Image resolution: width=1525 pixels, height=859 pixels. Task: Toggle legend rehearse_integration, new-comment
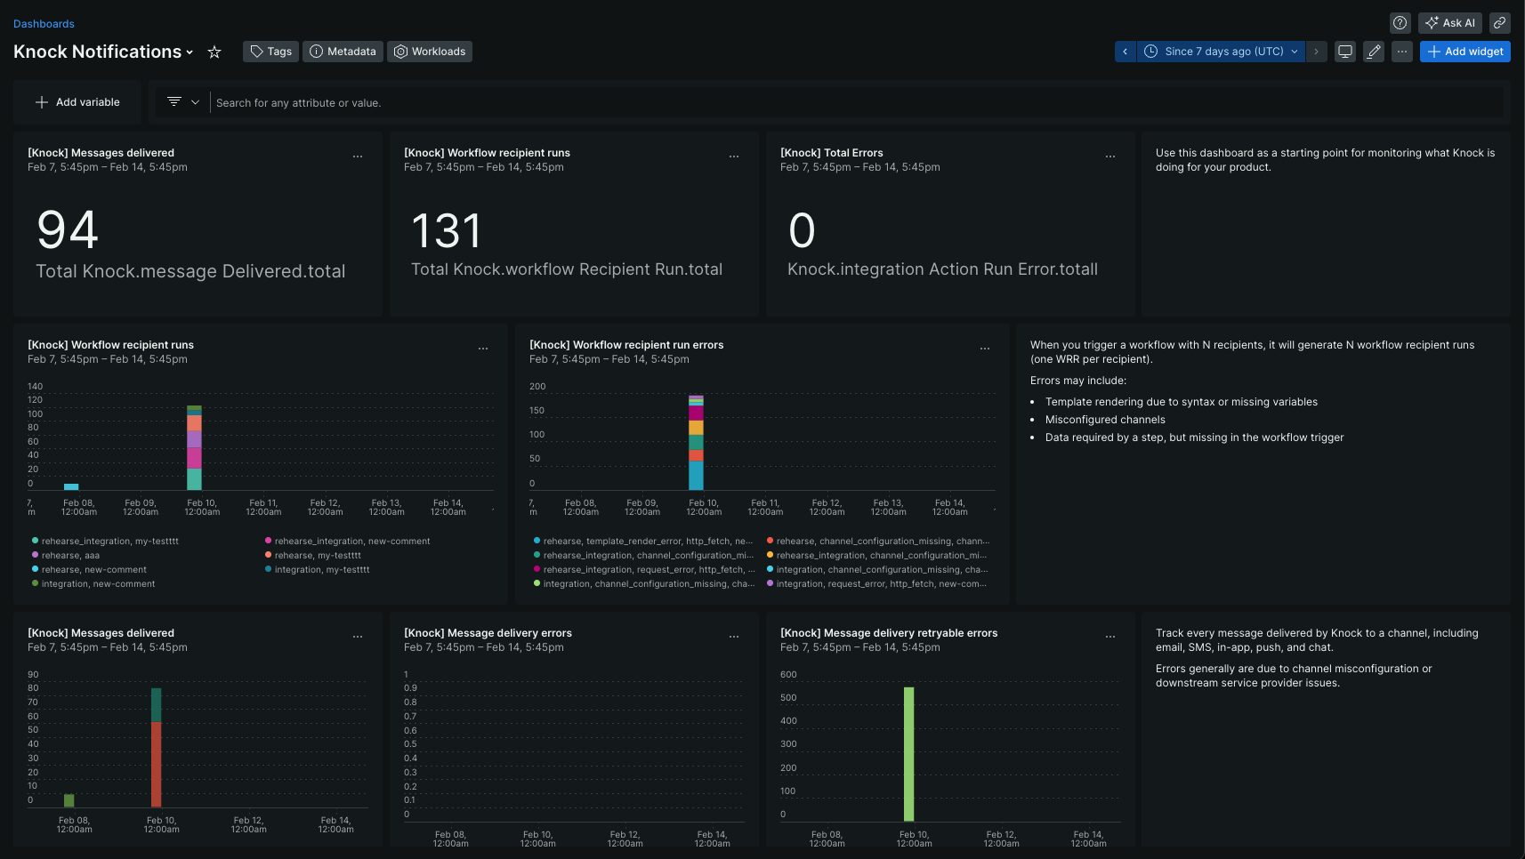tap(348, 541)
